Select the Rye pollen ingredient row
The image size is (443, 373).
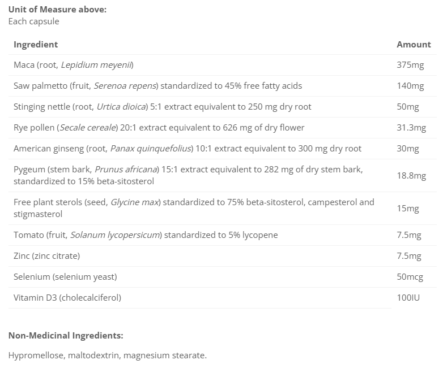[159, 128]
